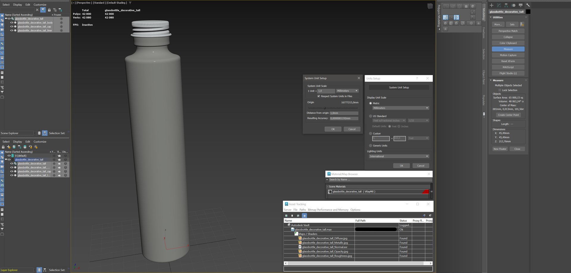The height and width of the screenshot is (273, 571).
Task: Open the Display menu in top scene explorer
Action: coord(18,5)
